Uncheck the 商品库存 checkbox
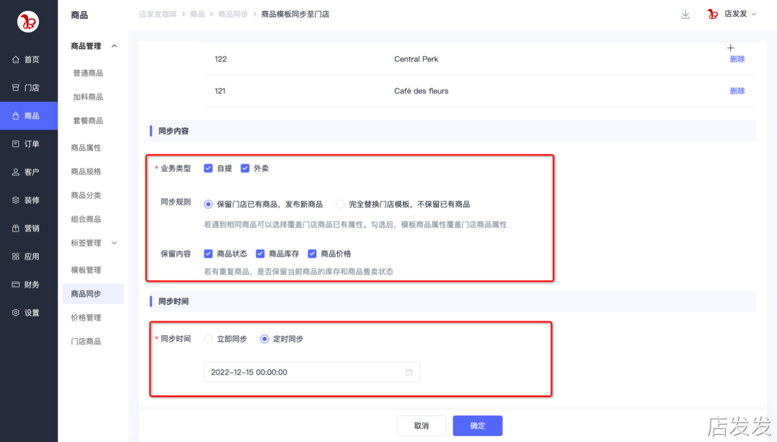The width and height of the screenshot is (777, 442). (x=260, y=254)
